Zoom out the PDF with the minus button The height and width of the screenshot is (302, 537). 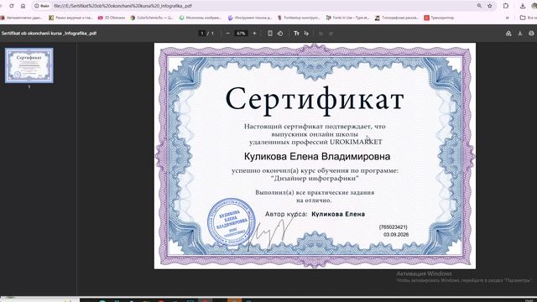pos(227,34)
